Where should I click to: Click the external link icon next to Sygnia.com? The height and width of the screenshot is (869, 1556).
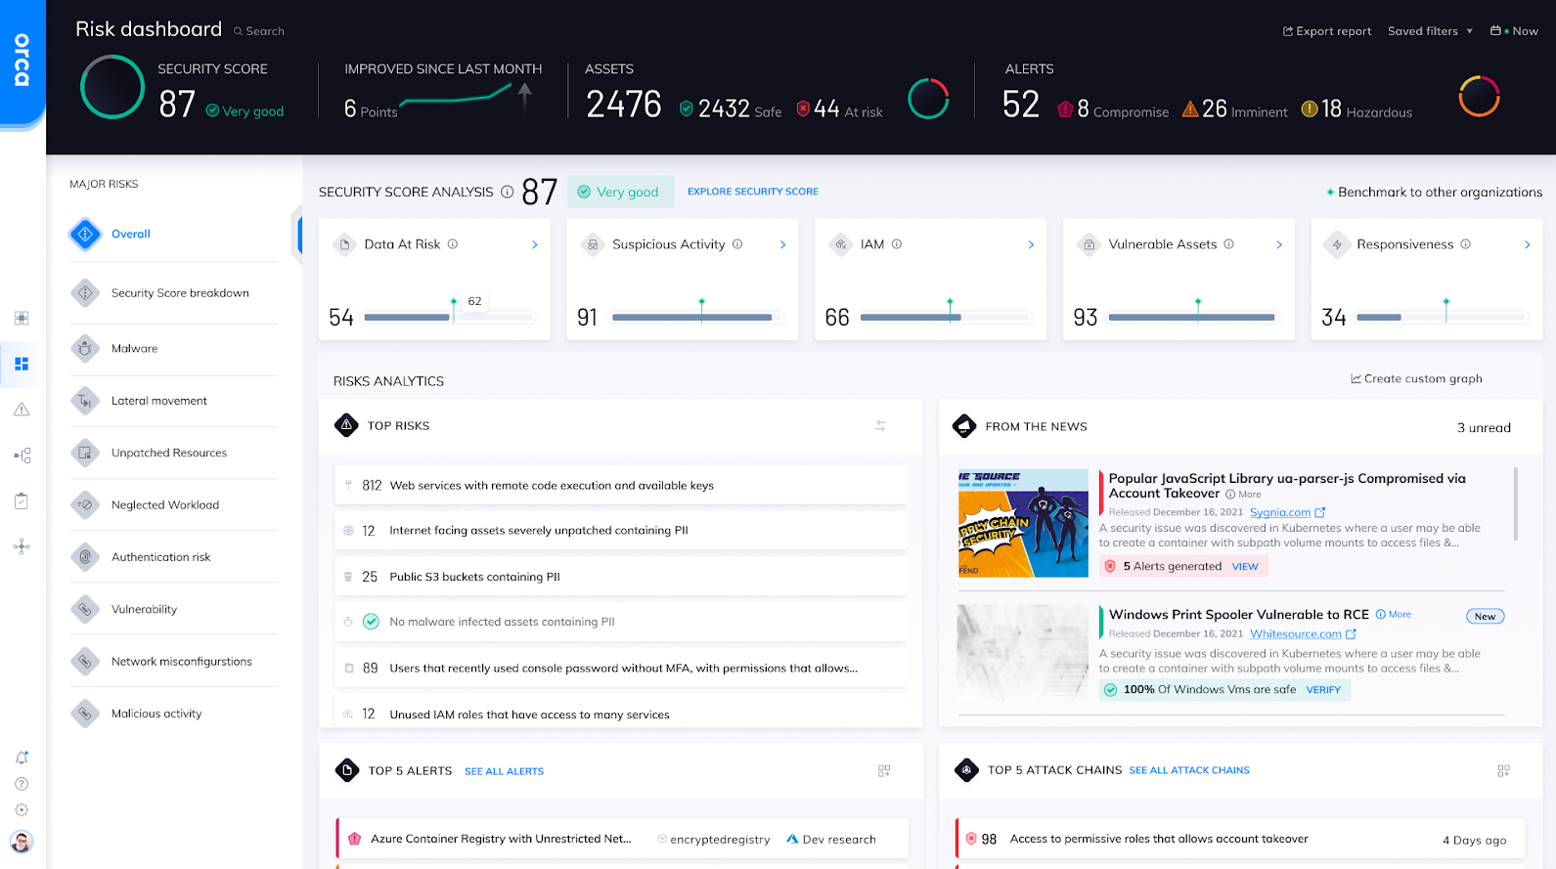pos(1320,512)
